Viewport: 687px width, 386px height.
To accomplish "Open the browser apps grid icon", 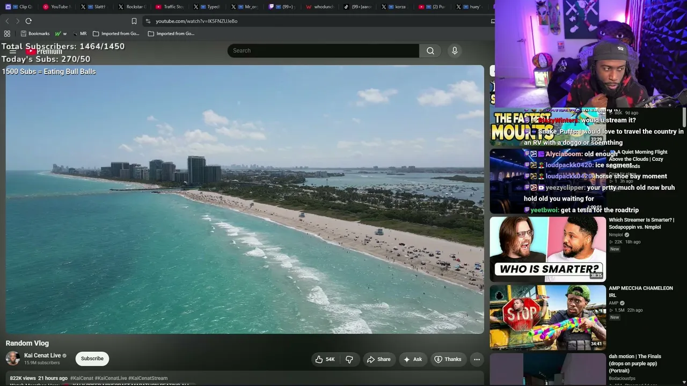I will point(7,33).
